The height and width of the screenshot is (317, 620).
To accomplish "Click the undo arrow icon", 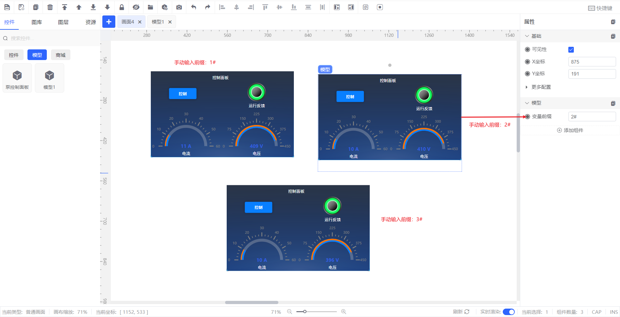I will (x=193, y=7).
